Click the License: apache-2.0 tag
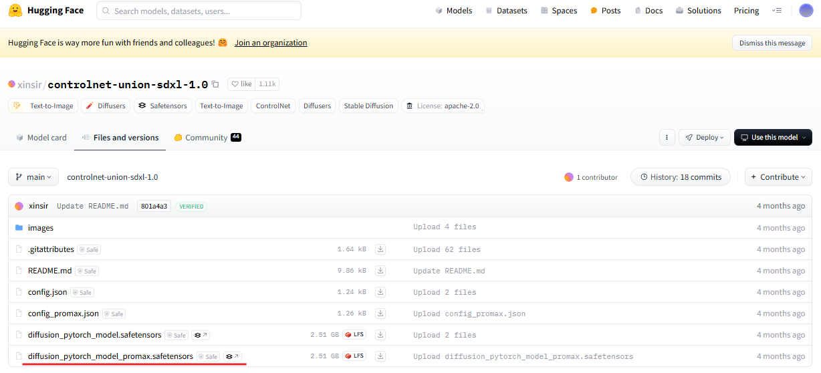821x373 pixels. pyautogui.click(x=443, y=106)
